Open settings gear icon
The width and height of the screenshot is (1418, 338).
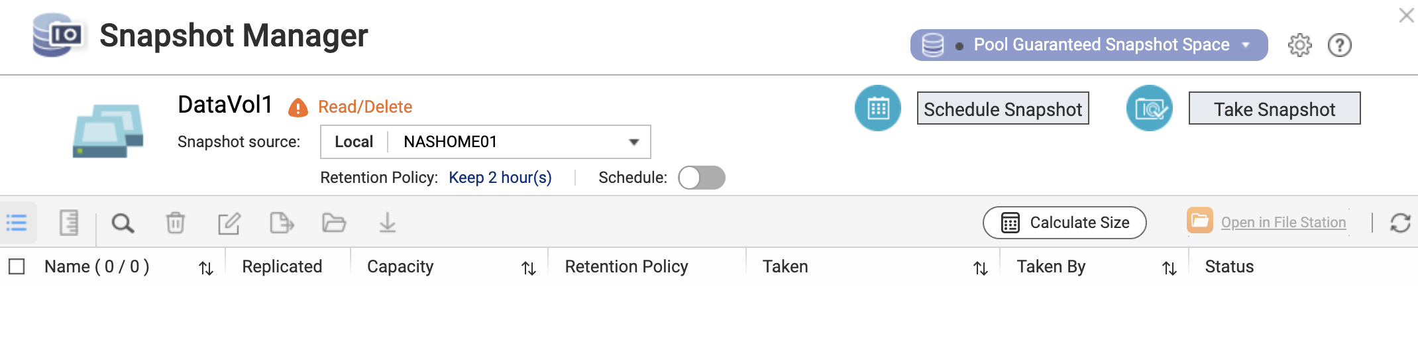(1299, 45)
